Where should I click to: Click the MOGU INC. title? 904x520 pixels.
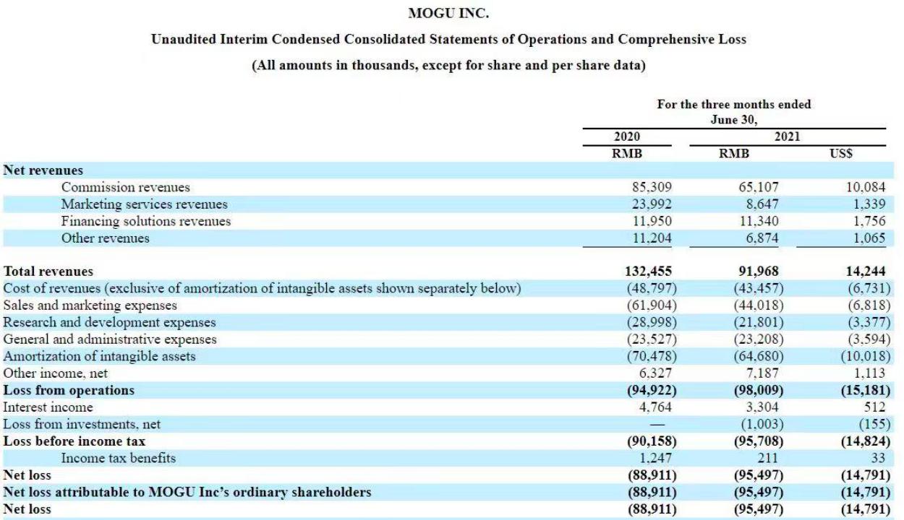tap(448, 13)
